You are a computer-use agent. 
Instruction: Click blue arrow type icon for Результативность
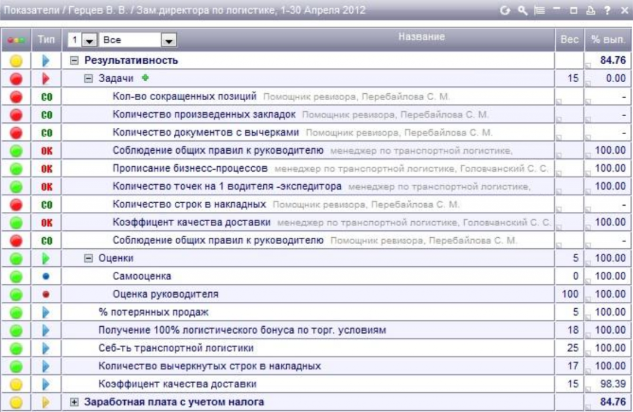click(46, 61)
